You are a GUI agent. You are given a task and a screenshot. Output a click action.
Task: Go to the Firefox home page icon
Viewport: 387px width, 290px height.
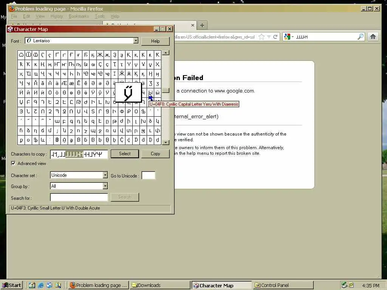click(x=373, y=37)
